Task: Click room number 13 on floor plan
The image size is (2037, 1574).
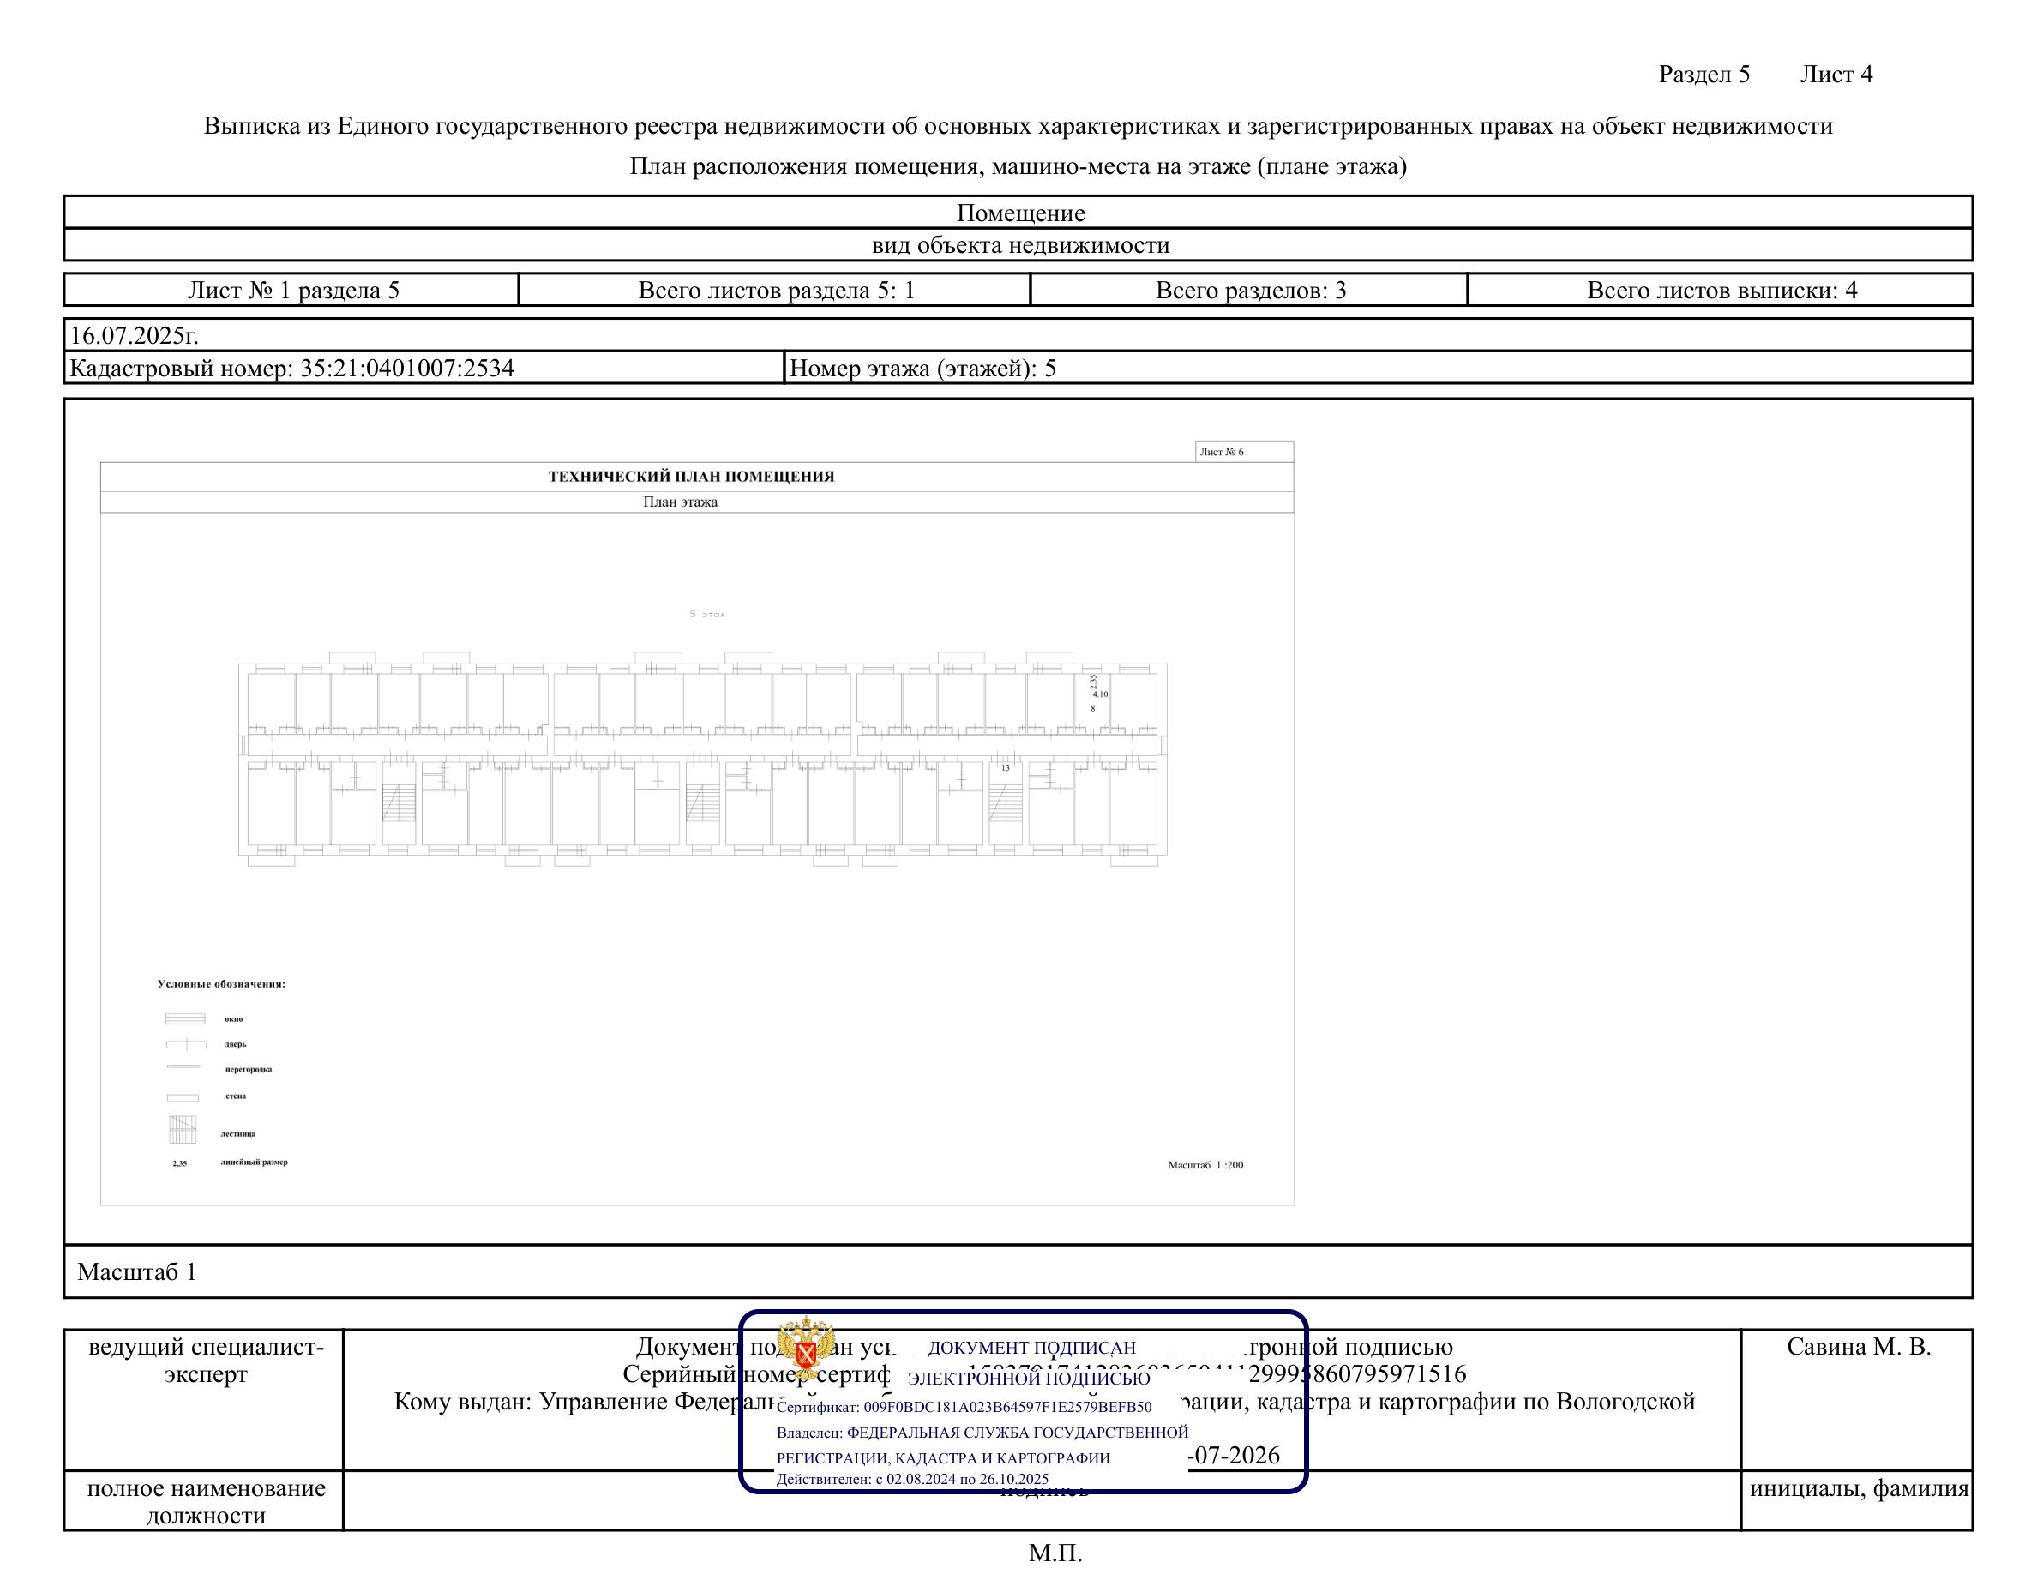Action: [1006, 768]
